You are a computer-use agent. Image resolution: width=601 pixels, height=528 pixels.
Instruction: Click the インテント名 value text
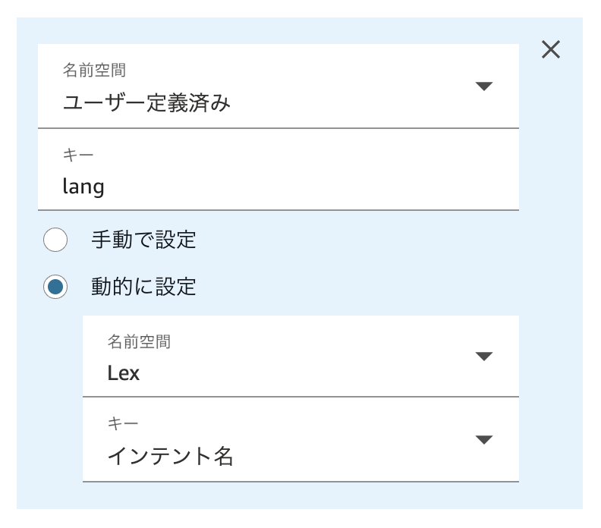pyautogui.click(x=170, y=457)
